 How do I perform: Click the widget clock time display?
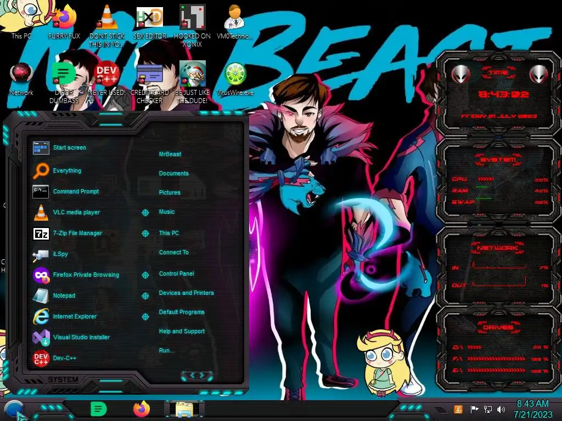pos(504,94)
